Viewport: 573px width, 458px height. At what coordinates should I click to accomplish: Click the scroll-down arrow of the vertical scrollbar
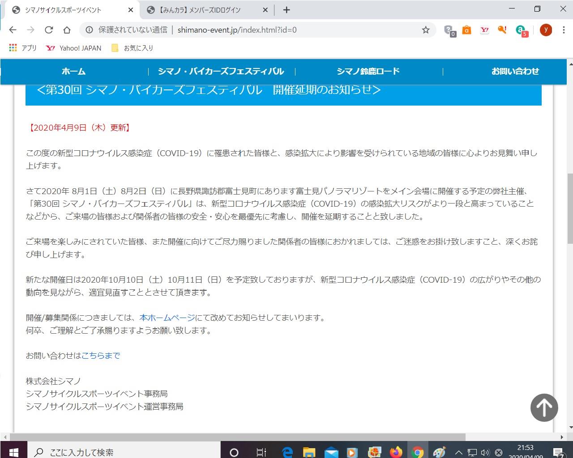(570, 427)
